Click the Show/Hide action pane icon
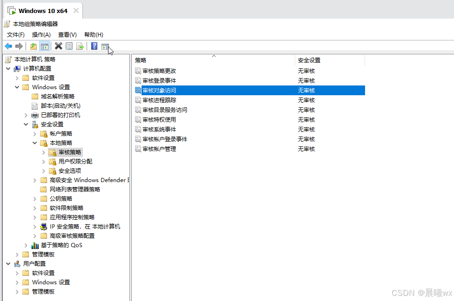Viewport: 454px width, 301px height. (x=105, y=46)
